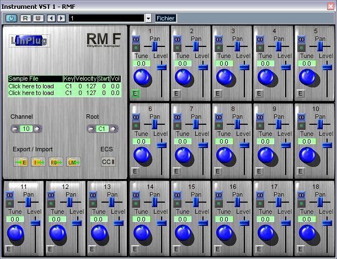Screen dimensions: 337x259
Task: Open the preset name dropdown arrow
Action: 148,18
